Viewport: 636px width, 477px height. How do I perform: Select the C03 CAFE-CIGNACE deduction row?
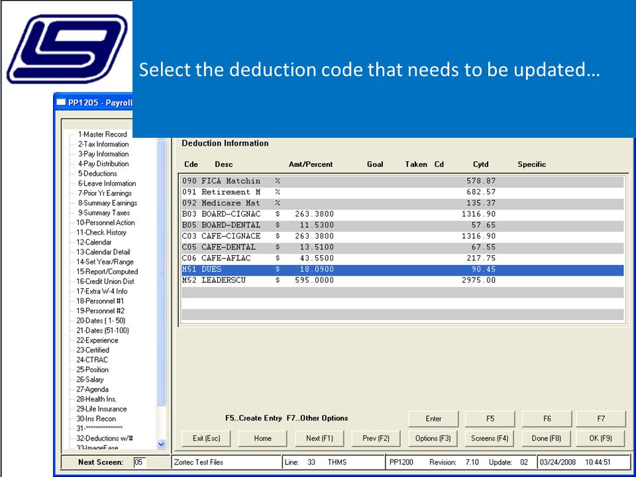(402, 236)
